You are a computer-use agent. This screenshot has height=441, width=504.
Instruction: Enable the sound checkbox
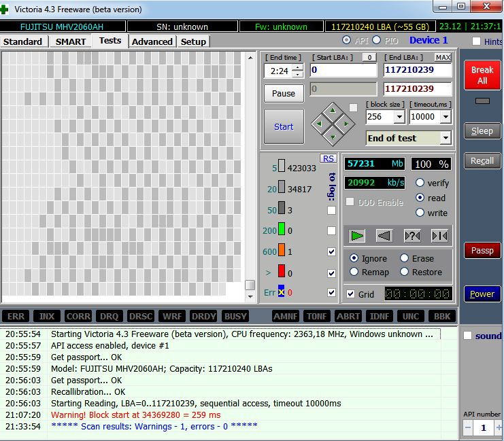click(x=468, y=336)
